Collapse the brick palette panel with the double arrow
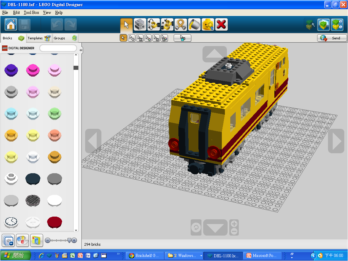This screenshot has height=261, width=348. tap(81, 50)
